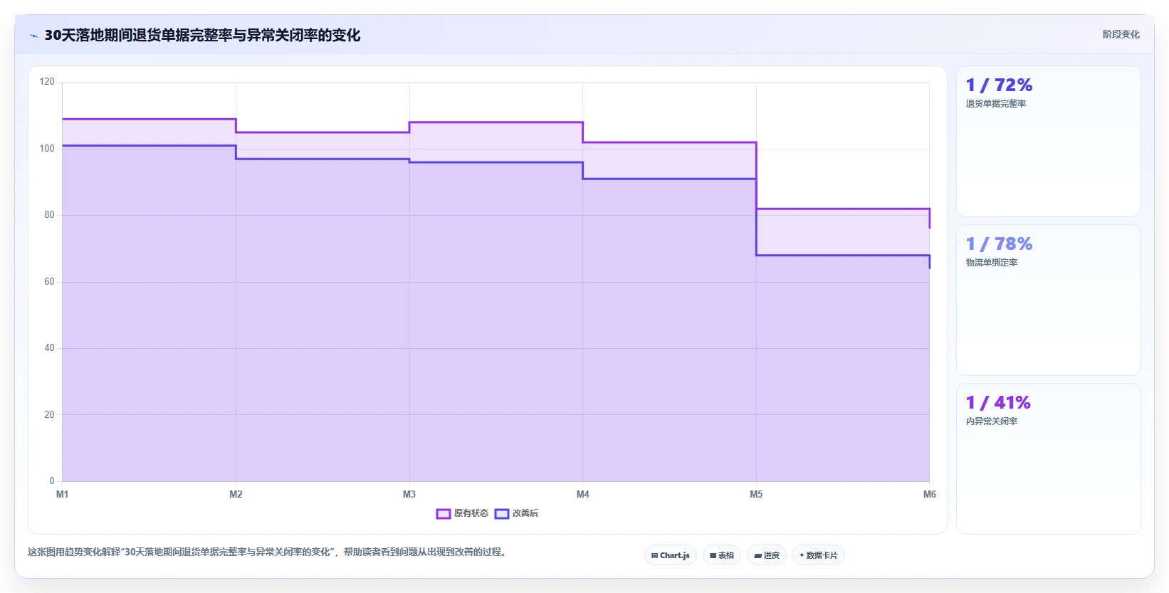Select the 表格 tag
The image size is (1169, 593).
tap(722, 555)
